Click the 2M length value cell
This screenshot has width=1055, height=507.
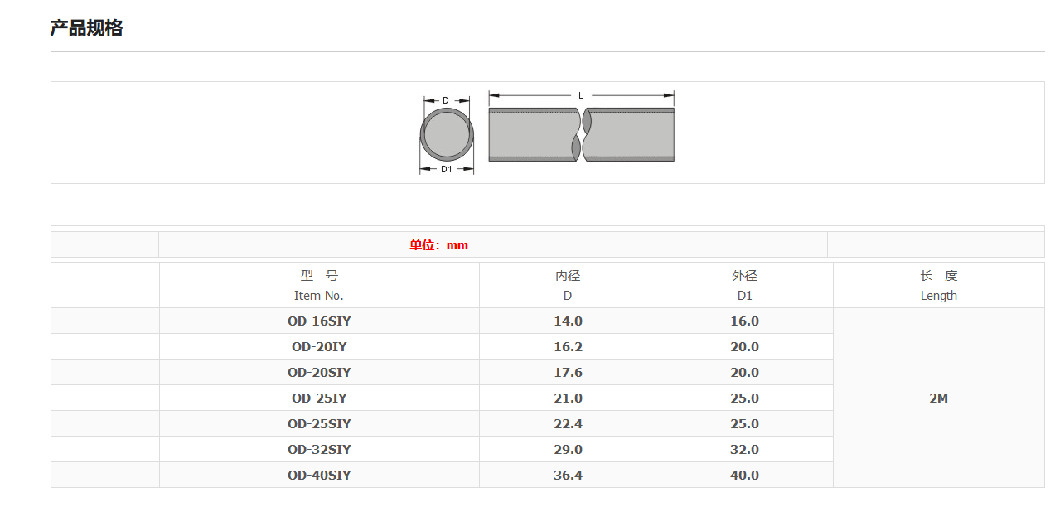[x=938, y=398]
